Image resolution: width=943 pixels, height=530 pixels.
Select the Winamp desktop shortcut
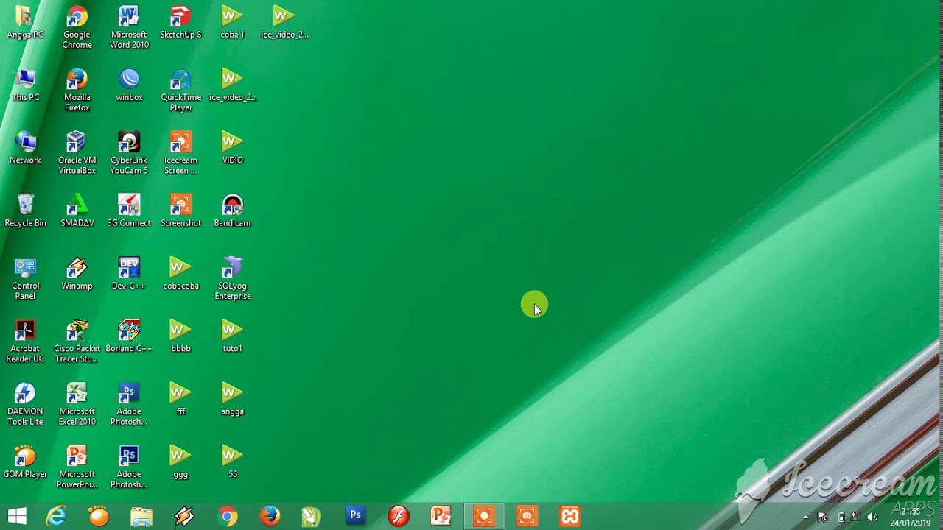point(77,274)
